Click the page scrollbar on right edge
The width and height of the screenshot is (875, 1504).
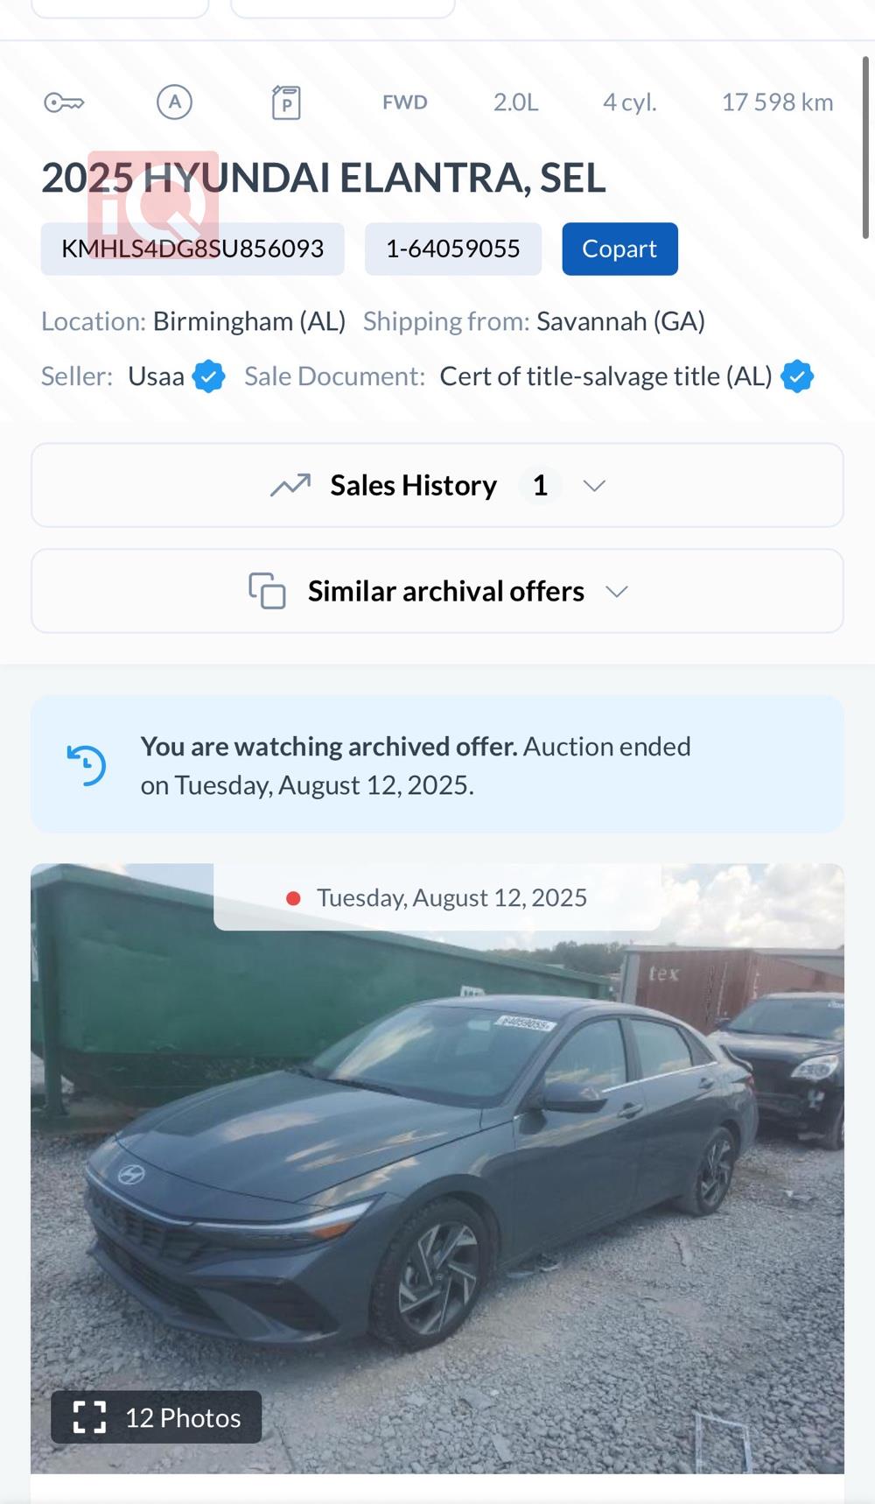865,149
